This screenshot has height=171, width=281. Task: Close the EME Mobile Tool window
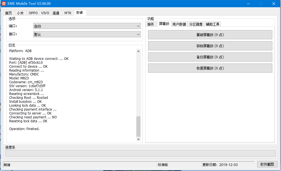[x=274, y=4]
